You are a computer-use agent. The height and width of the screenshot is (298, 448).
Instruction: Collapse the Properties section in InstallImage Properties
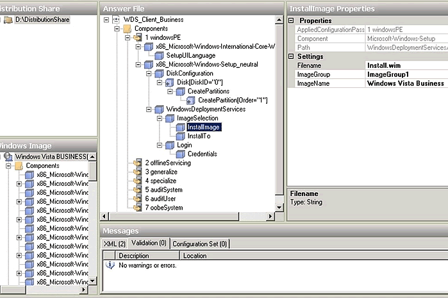(x=291, y=21)
